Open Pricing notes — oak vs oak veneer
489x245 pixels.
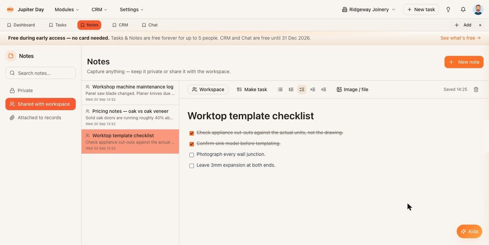pyautogui.click(x=130, y=117)
